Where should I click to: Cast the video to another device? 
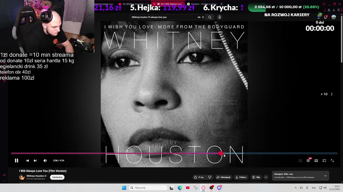[x=324, y=161]
